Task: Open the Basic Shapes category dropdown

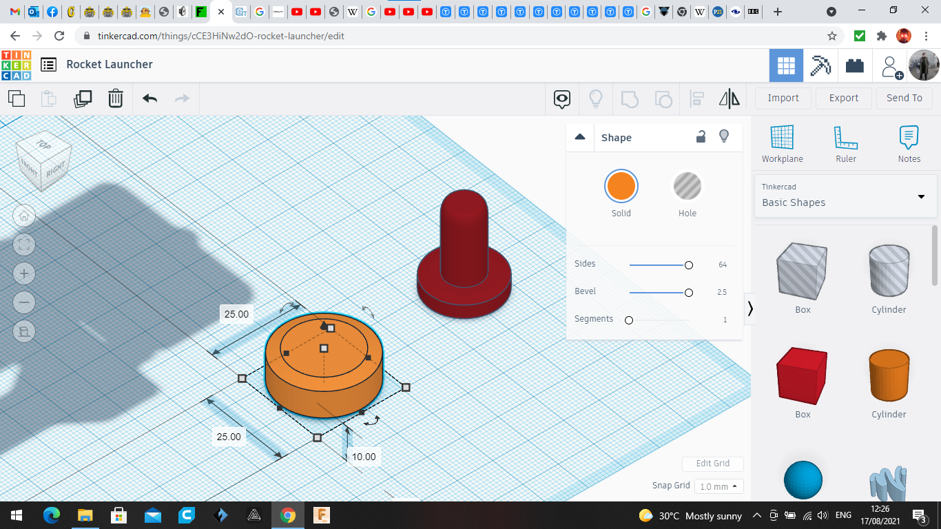Action: (846, 196)
